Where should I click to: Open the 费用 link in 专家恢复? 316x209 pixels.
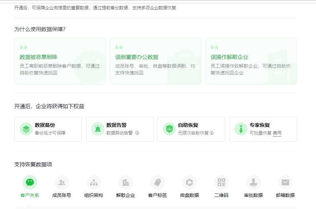pyautogui.click(x=277, y=133)
